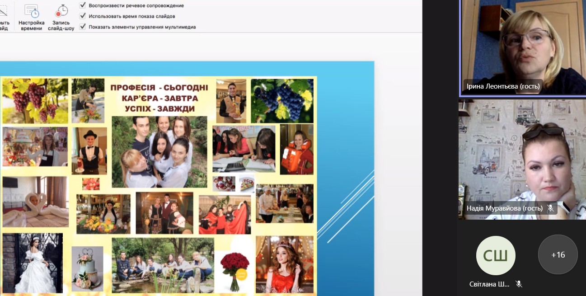Click the red rose bouquet picture
This screenshot has width=586, height=296.
point(234,271)
